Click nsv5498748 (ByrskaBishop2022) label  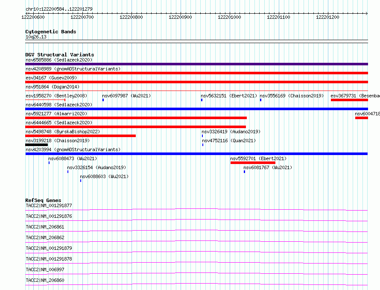(63, 132)
